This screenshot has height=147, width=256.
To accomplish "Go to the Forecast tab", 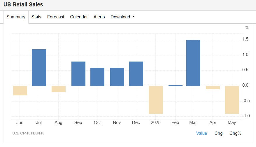I will click(56, 17).
